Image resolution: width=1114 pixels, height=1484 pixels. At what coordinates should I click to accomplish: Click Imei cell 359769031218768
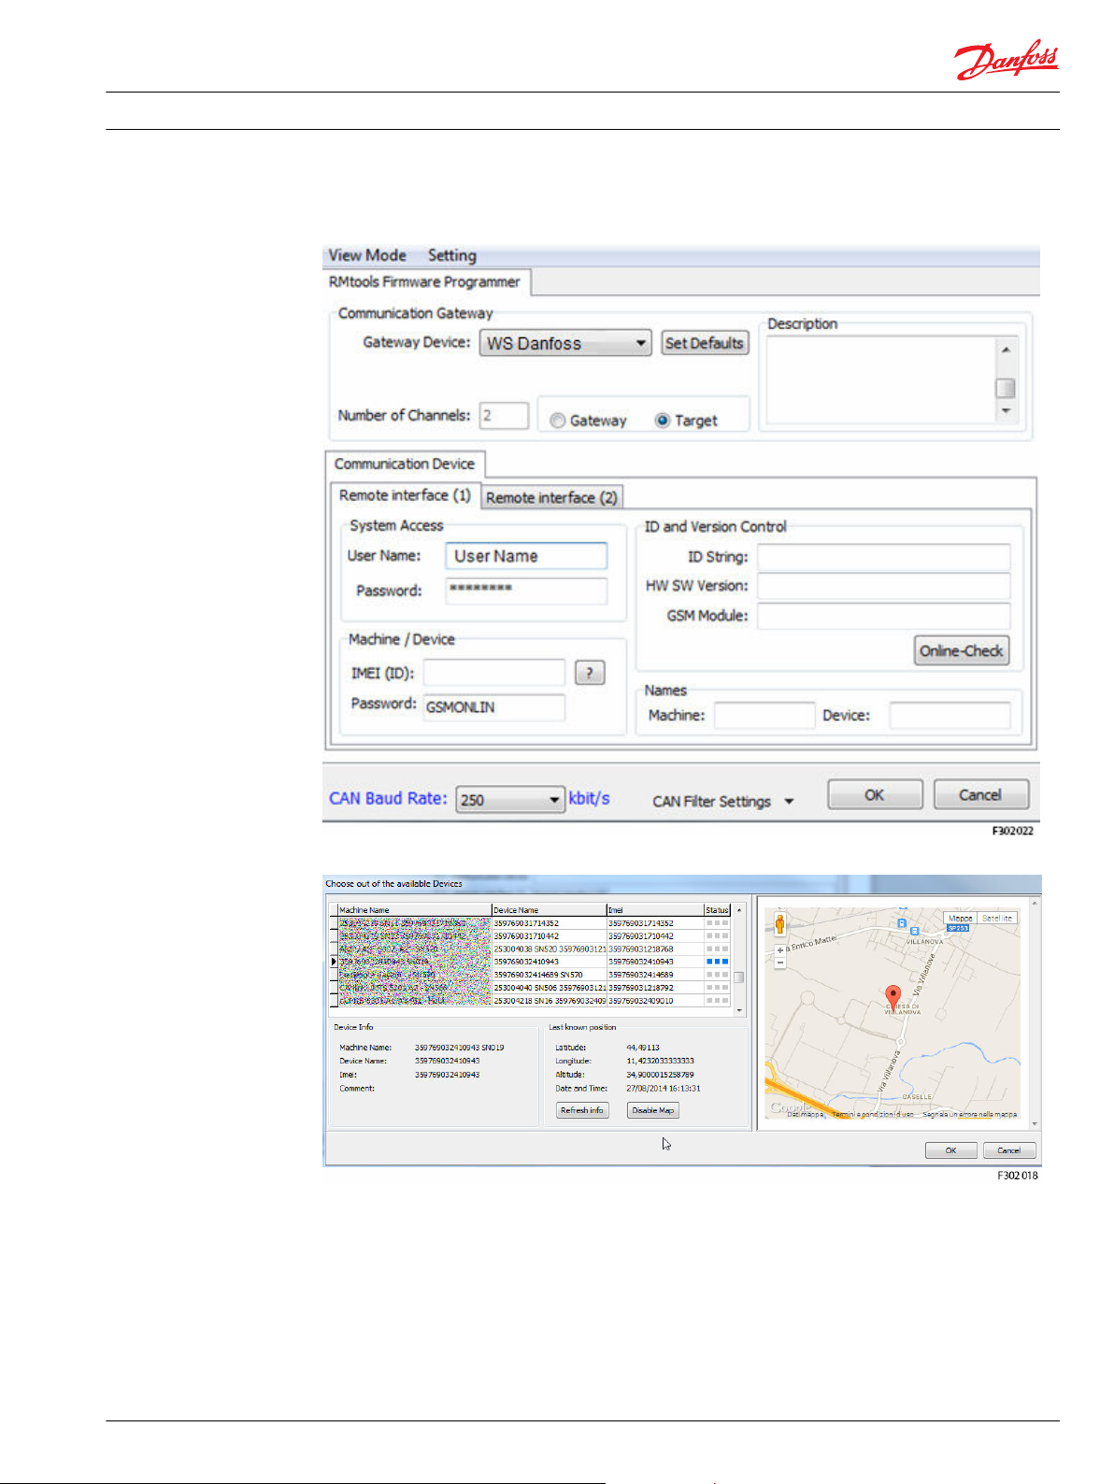[655, 949]
